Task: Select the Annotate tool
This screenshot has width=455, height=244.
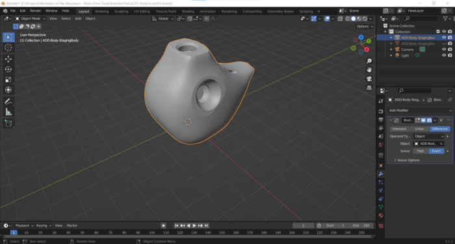Action: coord(8,102)
